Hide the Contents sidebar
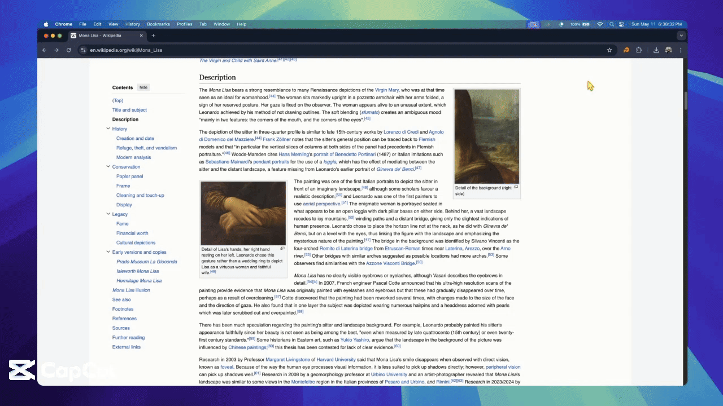Image resolution: width=723 pixels, height=406 pixels. point(143,87)
